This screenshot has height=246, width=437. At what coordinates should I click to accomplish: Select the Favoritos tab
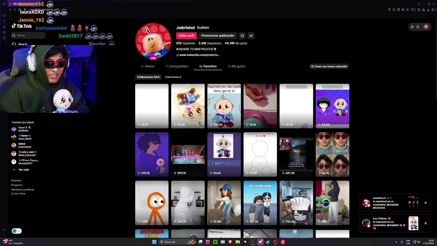(208, 66)
